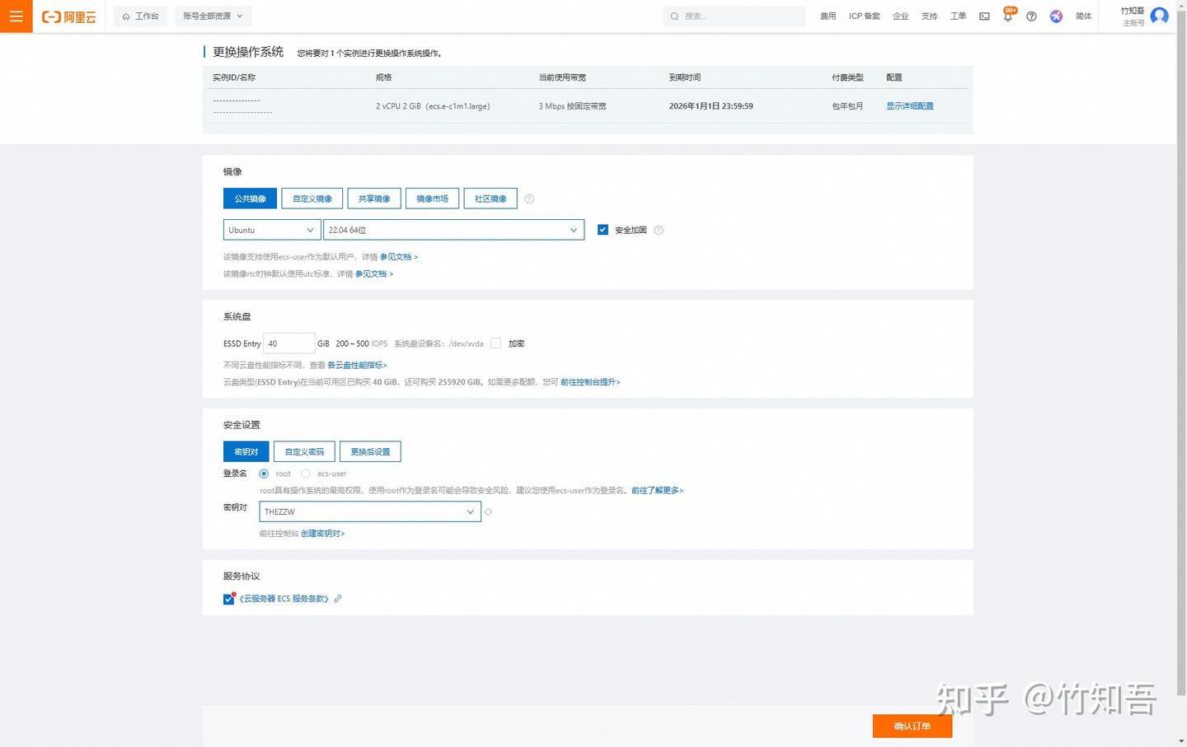Choose the 自定义密码 security option
1187x747 pixels.
coord(304,451)
